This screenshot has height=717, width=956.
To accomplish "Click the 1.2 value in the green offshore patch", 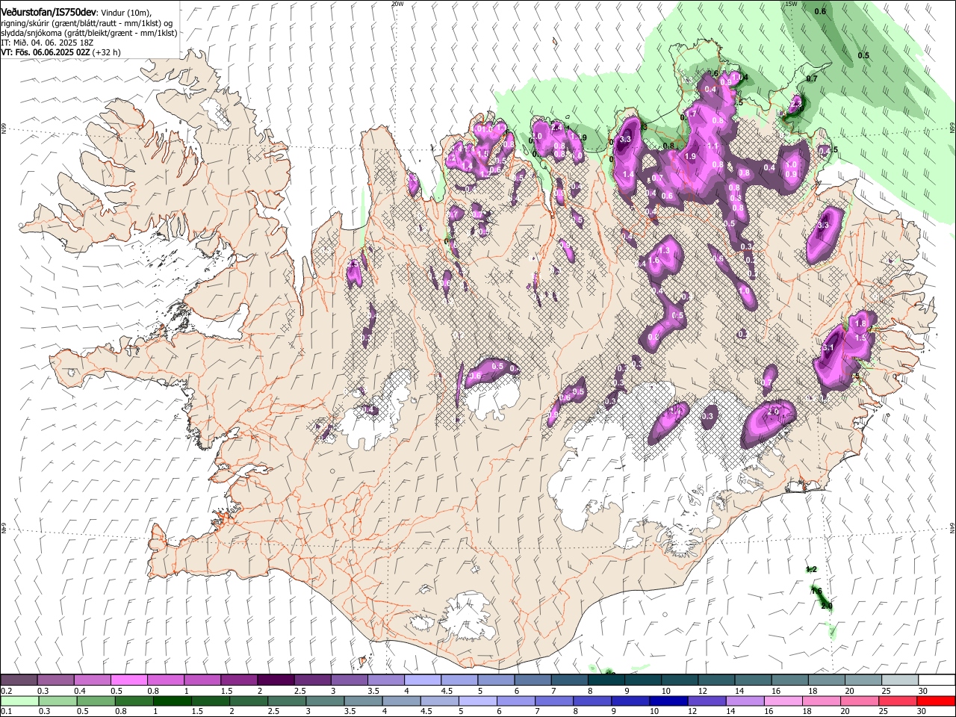I will [812, 569].
